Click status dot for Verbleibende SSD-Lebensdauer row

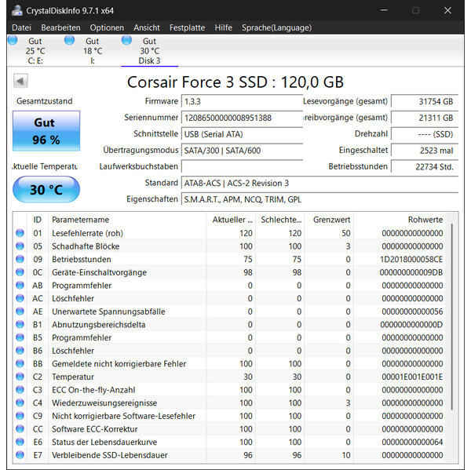pyautogui.click(x=20, y=455)
